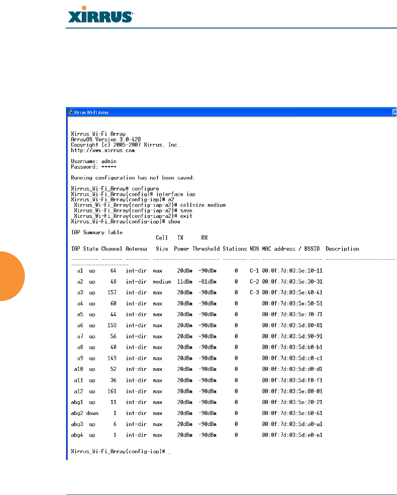Click the final command prompt cursor line
The height and width of the screenshot is (495, 397).
pyautogui.click(x=121, y=451)
